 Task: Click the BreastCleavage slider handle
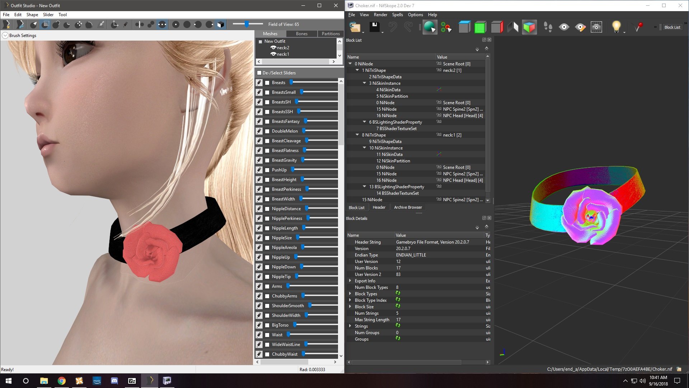(307, 140)
